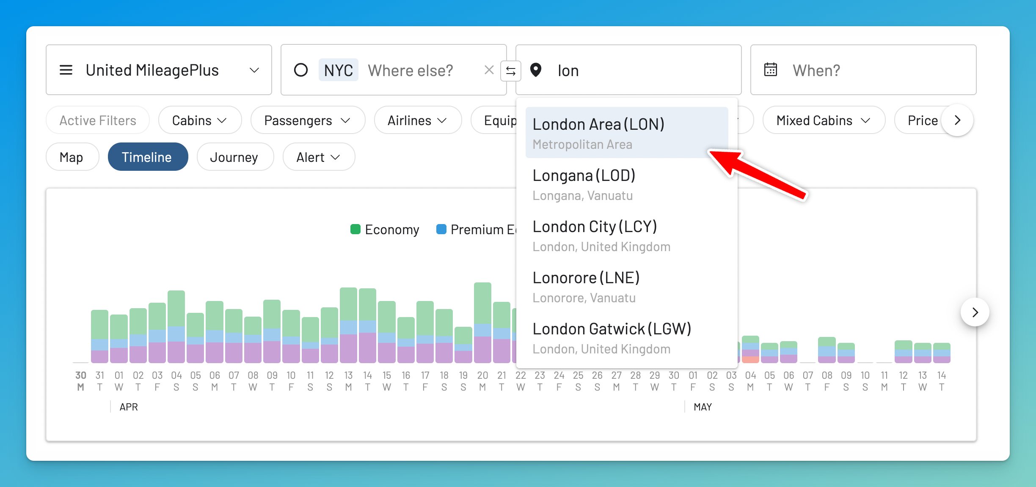Click the location pin icon in the destination field
Viewport: 1036px width, 487px height.
536,70
